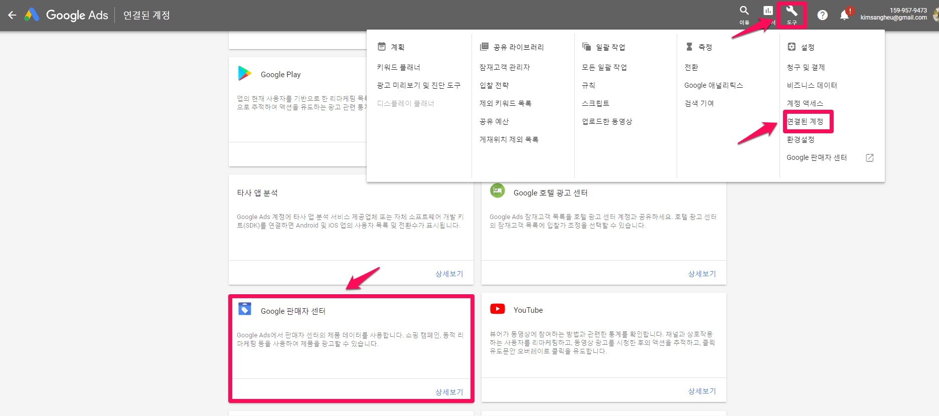939x416 pixels.
Task: Open the help question mark icon
Action: [x=822, y=15]
